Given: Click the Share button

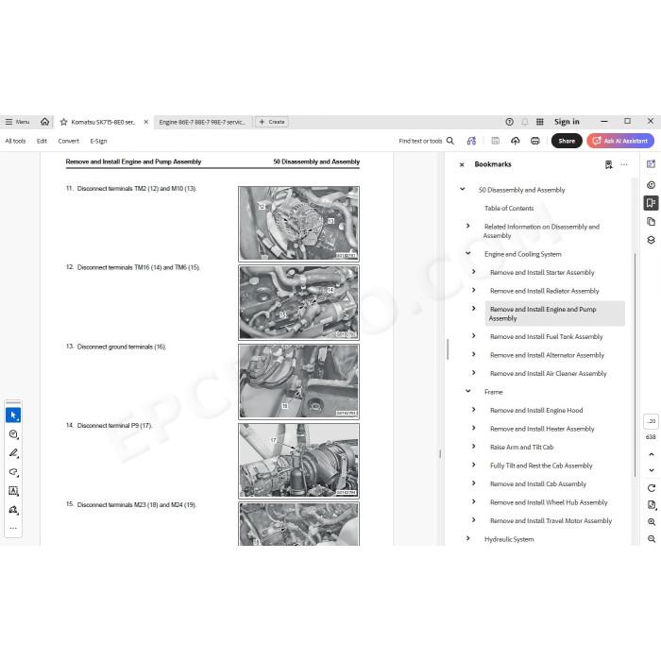Looking at the screenshot, I should point(567,141).
